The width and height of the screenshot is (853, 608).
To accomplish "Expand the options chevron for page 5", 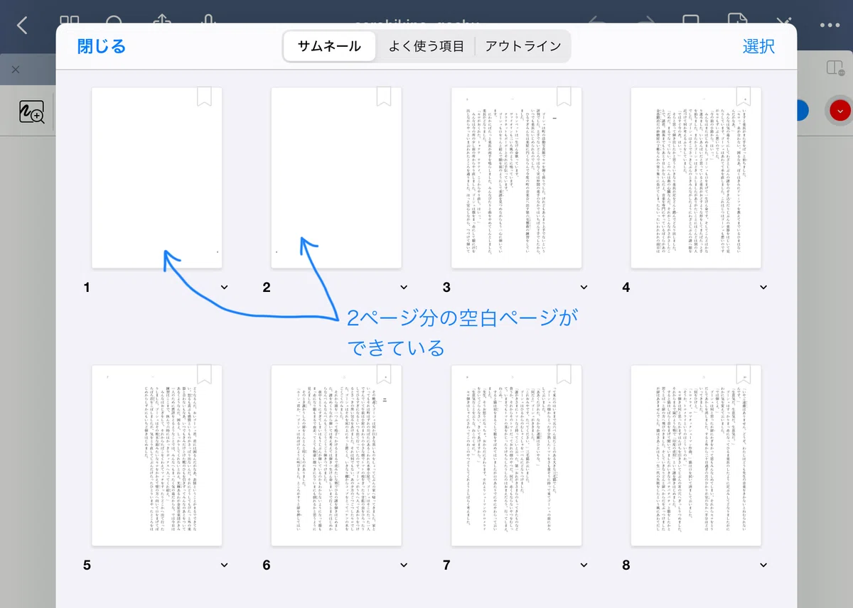I will click(225, 565).
